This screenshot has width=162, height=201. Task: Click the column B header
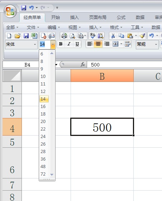point(102,75)
